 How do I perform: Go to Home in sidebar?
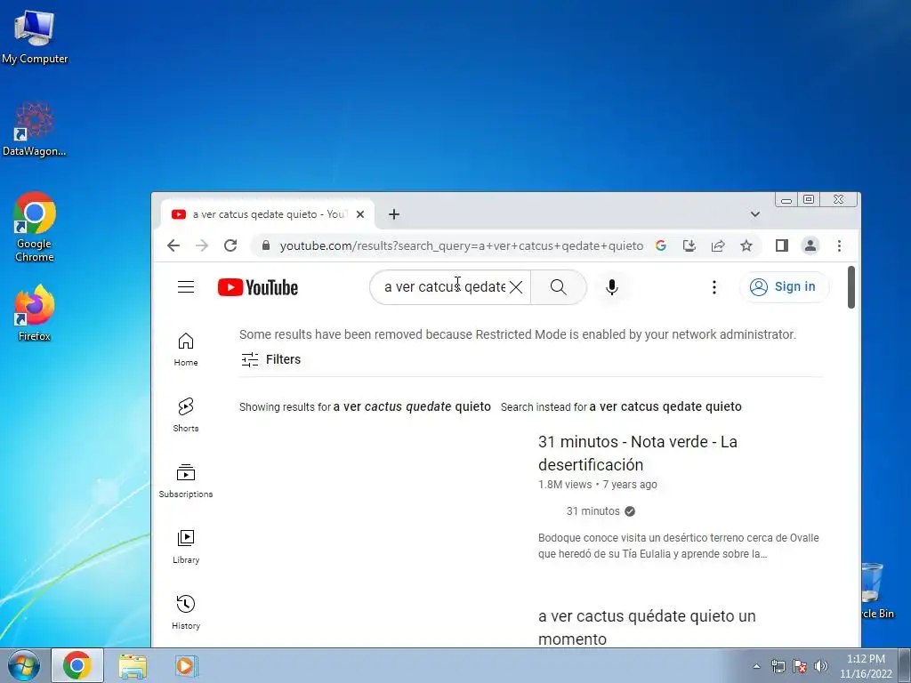tap(186, 349)
